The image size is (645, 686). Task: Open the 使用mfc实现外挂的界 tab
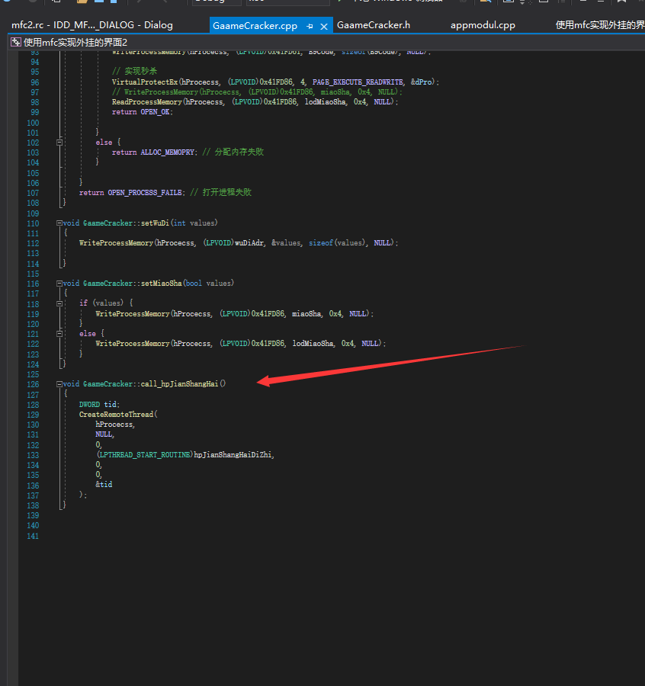point(600,25)
